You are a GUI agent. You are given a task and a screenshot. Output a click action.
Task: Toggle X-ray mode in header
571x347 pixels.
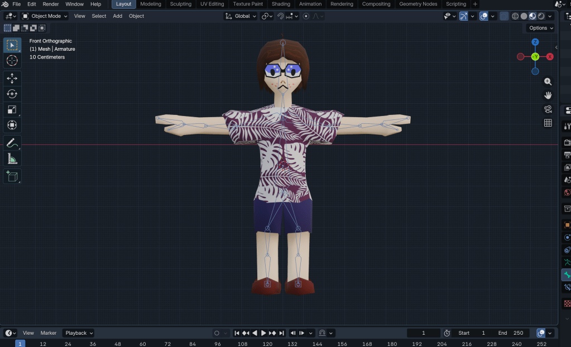coord(504,16)
